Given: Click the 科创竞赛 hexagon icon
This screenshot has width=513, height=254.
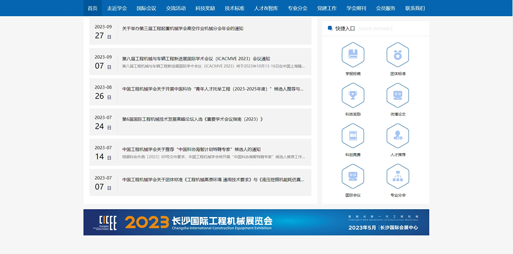Looking at the screenshot, I should coord(353,136).
